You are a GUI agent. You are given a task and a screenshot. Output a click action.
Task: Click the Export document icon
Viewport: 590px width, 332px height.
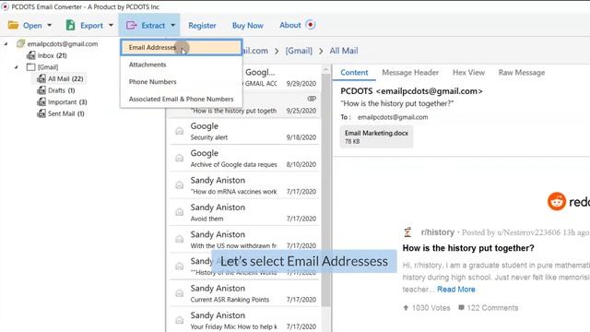70,25
